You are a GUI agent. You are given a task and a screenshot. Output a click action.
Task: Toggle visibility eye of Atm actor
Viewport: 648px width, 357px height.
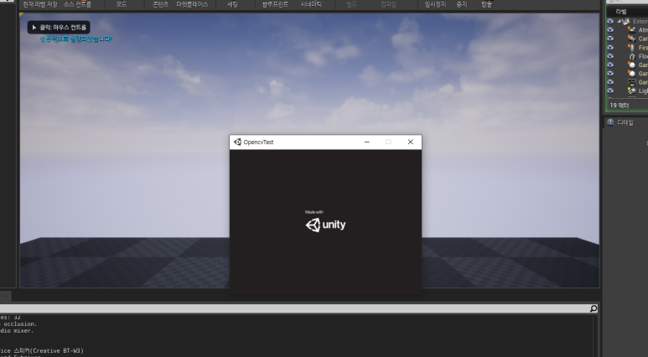pyautogui.click(x=610, y=30)
